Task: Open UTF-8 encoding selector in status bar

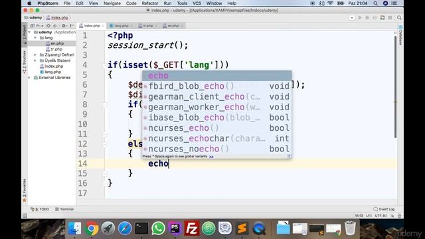Action: click(x=381, y=216)
